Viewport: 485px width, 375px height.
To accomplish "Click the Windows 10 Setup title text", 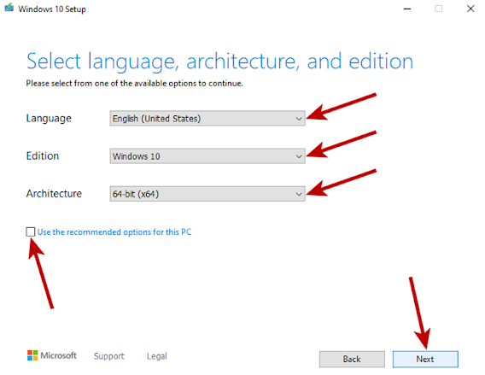I will click(x=52, y=9).
